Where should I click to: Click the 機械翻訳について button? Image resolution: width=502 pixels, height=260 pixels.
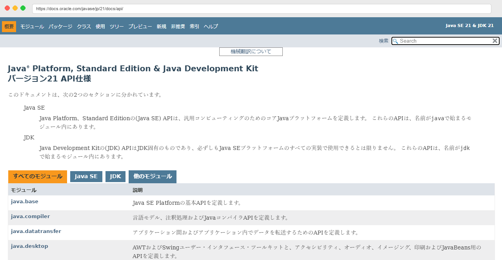(251, 52)
